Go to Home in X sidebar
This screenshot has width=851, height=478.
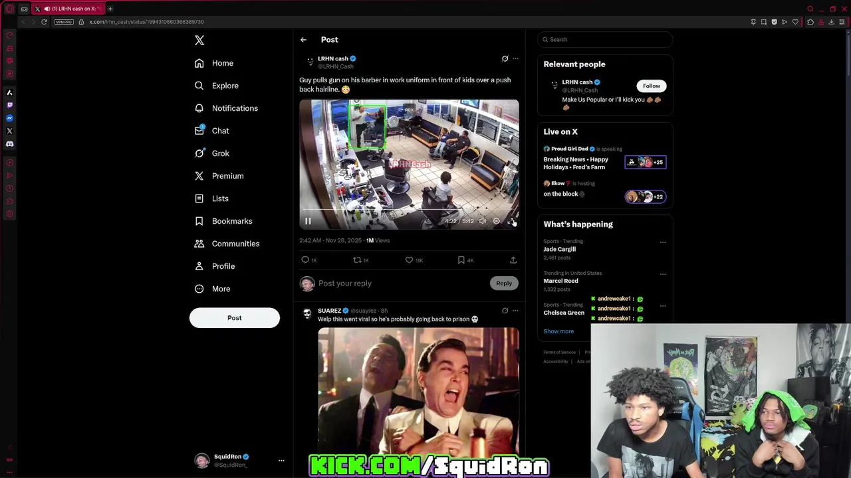pos(214,63)
